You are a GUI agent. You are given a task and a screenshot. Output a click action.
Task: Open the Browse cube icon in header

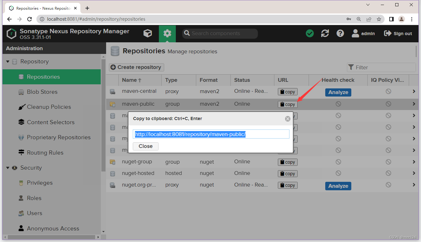[x=148, y=34]
